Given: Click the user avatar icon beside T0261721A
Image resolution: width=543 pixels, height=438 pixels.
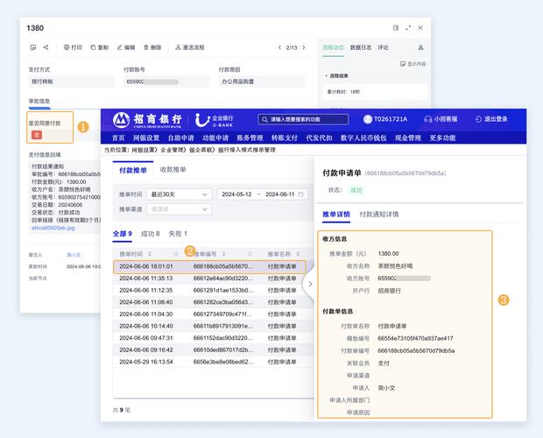Looking at the screenshot, I should (x=368, y=119).
